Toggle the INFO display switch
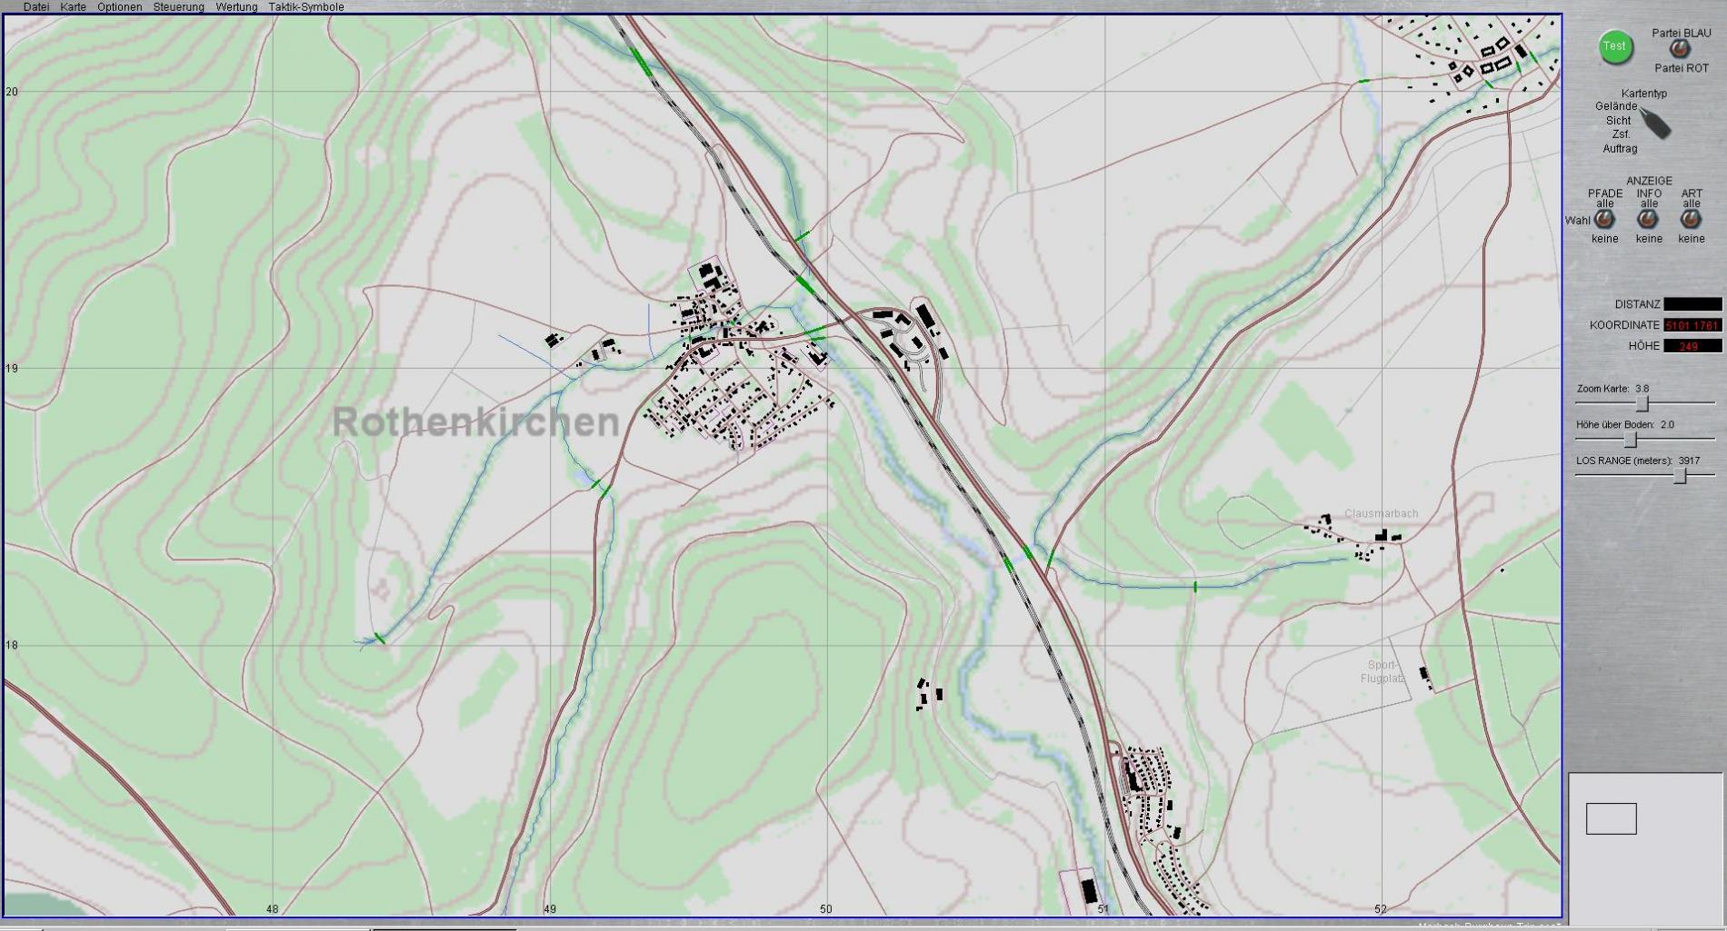 (x=1648, y=220)
